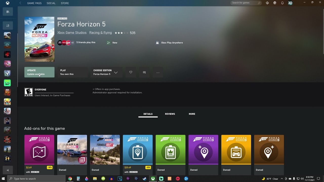Image resolution: width=324 pixels, height=182 pixels.
Task: Click the Windows taskbar search box
Action: point(36,179)
